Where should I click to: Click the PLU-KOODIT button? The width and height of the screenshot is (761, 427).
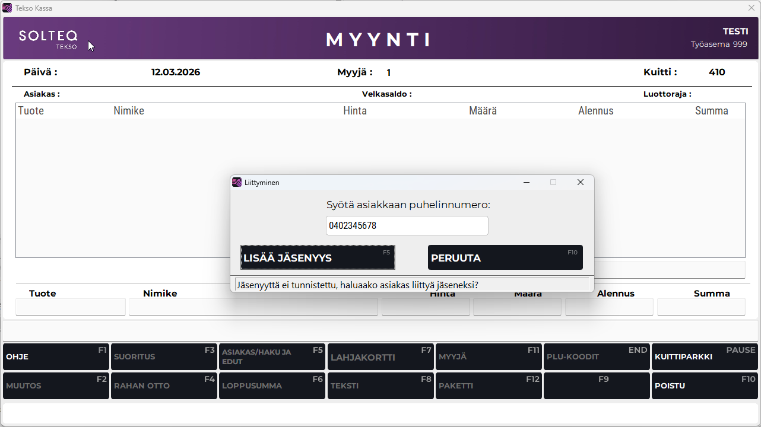pos(597,357)
